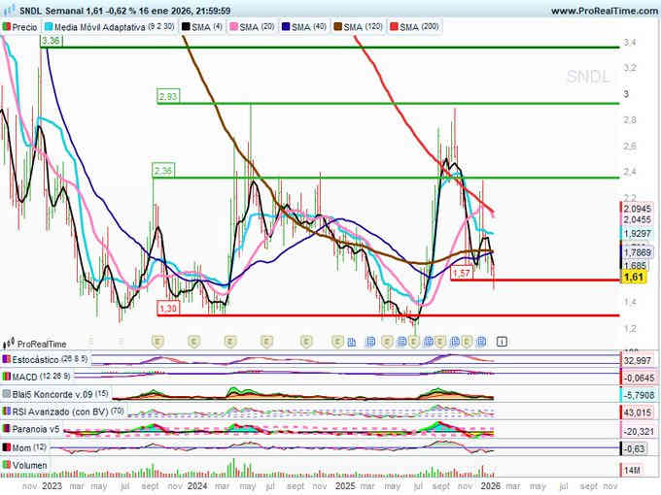Image resolution: width=661 pixels, height=495 pixels.
Task: Click the Blai5 Koncorde indicator icon
Action: [7, 395]
